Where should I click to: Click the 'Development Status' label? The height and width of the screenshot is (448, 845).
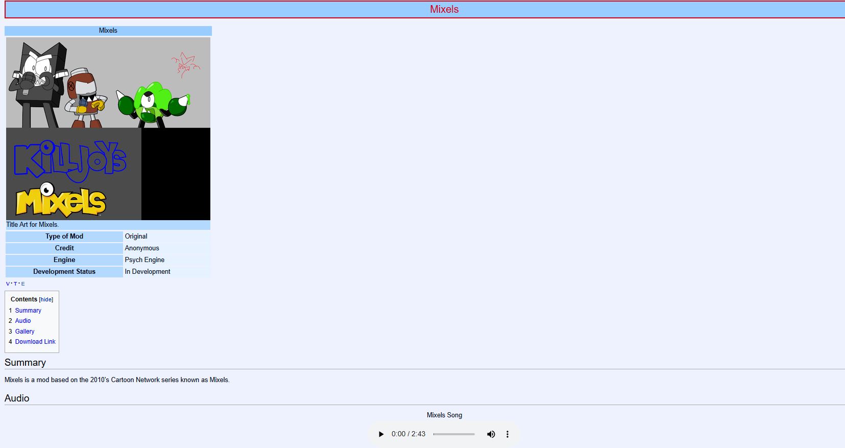click(64, 272)
